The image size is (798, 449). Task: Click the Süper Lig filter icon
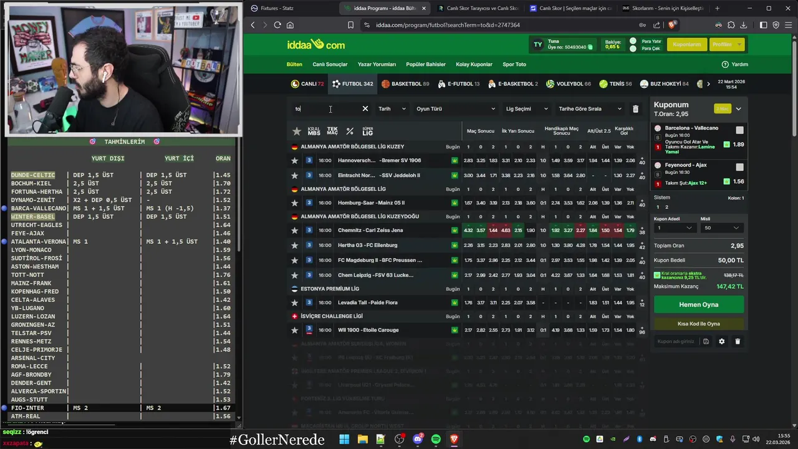(368, 131)
